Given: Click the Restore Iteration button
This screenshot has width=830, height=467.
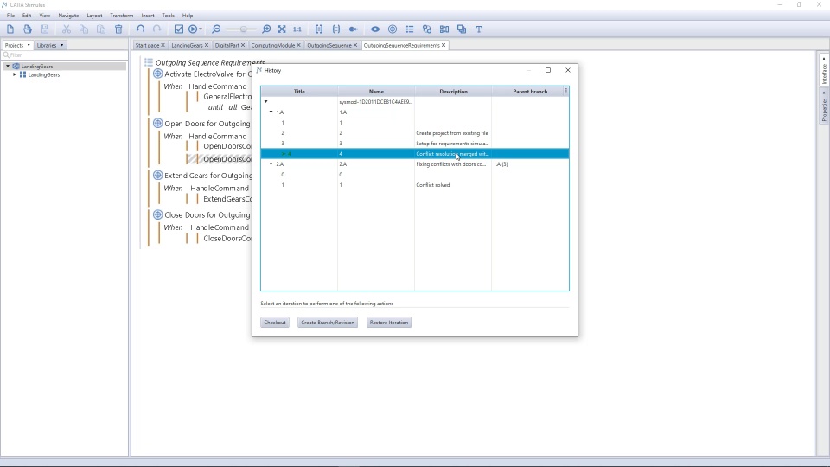Looking at the screenshot, I should point(389,323).
